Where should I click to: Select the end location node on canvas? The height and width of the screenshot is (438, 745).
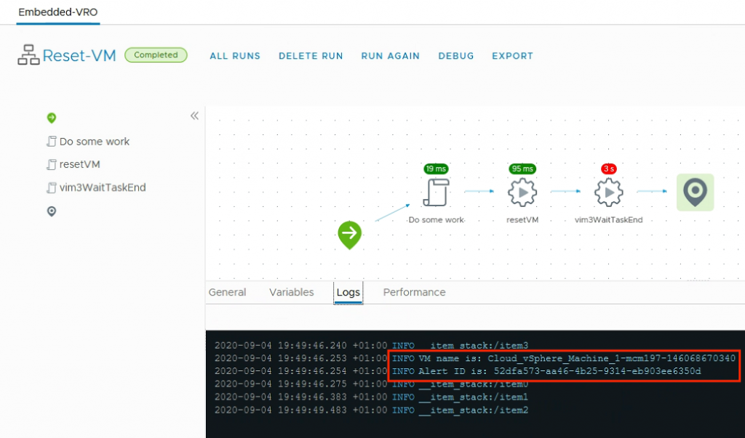[x=695, y=192]
